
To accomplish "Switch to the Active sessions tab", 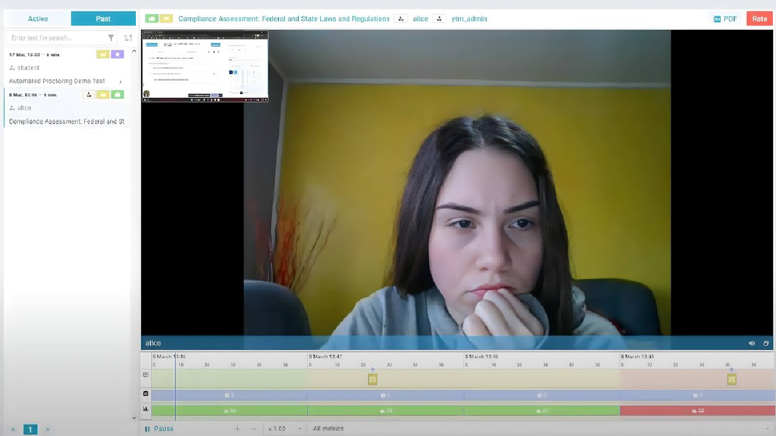I will pyautogui.click(x=38, y=19).
